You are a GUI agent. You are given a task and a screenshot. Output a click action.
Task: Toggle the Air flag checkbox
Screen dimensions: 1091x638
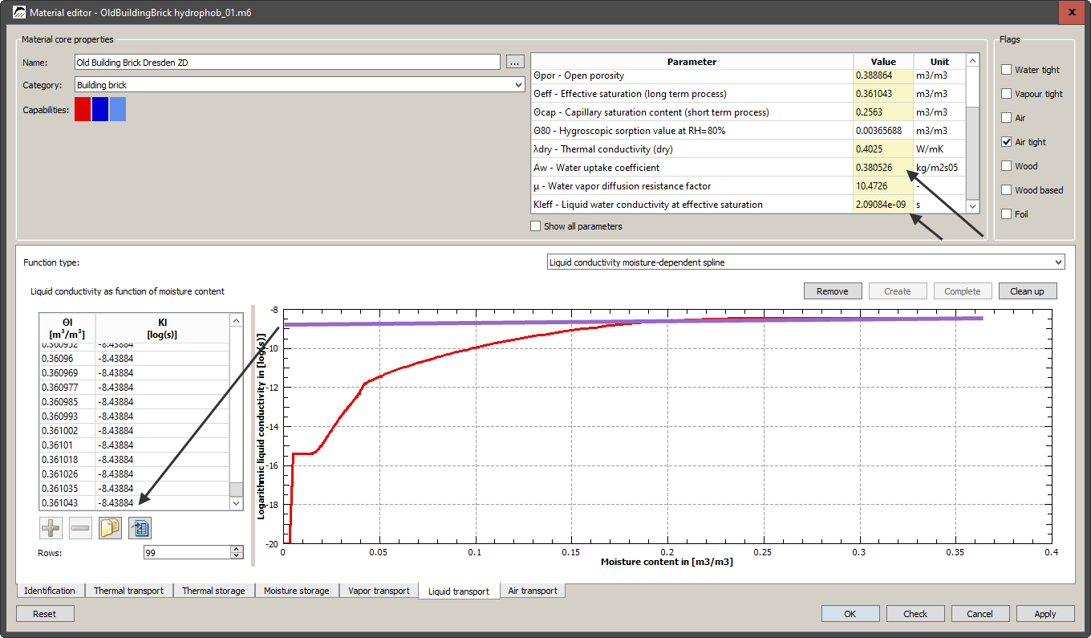(x=1007, y=118)
